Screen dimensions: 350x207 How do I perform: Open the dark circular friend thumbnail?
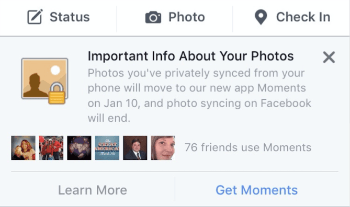(x=79, y=148)
